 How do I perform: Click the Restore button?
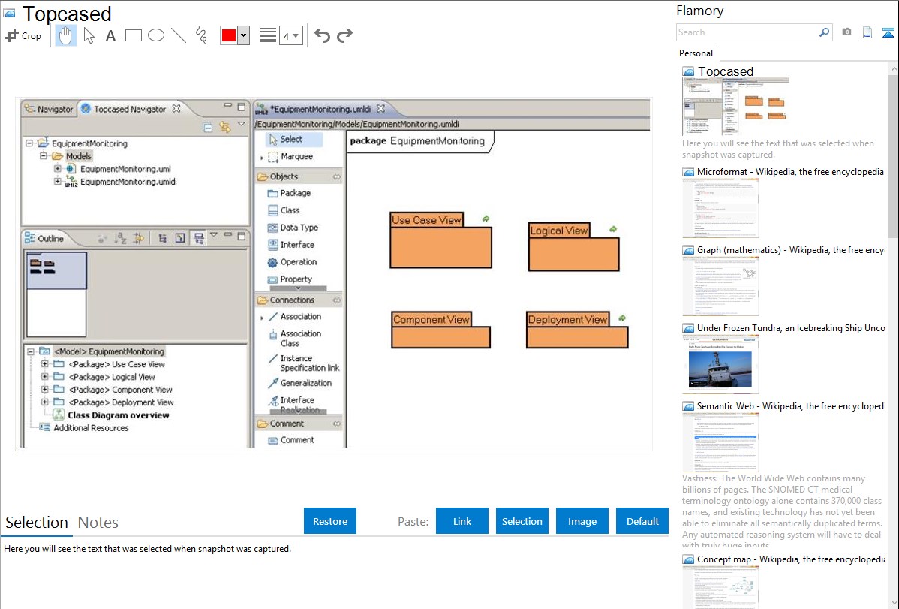click(x=330, y=521)
